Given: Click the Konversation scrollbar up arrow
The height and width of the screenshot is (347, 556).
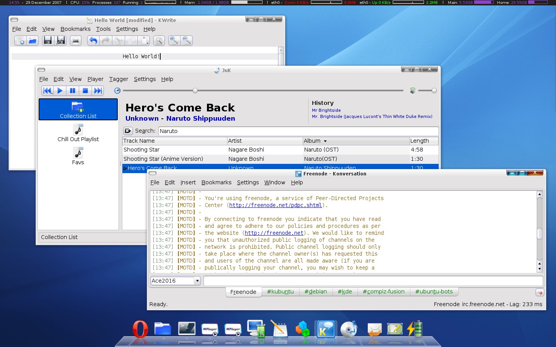Looking at the screenshot, I should (539, 194).
